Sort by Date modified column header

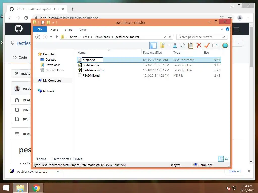[152, 53]
